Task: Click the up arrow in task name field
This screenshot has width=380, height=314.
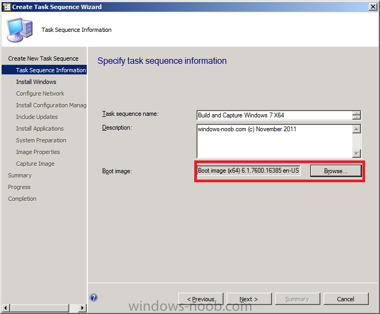Action: click(357, 113)
